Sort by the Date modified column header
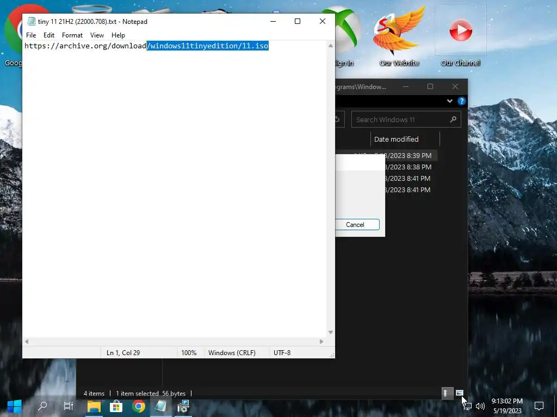Image resolution: width=557 pixels, height=417 pixels. (x=405, y=139)
